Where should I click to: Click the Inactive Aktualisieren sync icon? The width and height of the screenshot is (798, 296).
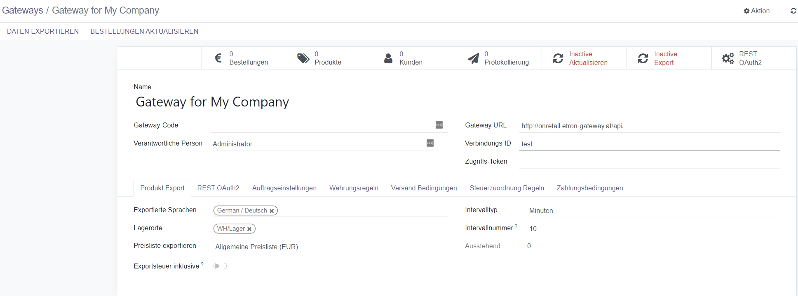tap(558, 58)
